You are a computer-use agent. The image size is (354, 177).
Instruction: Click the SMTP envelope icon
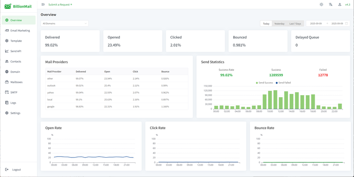(x=7, y=92)
